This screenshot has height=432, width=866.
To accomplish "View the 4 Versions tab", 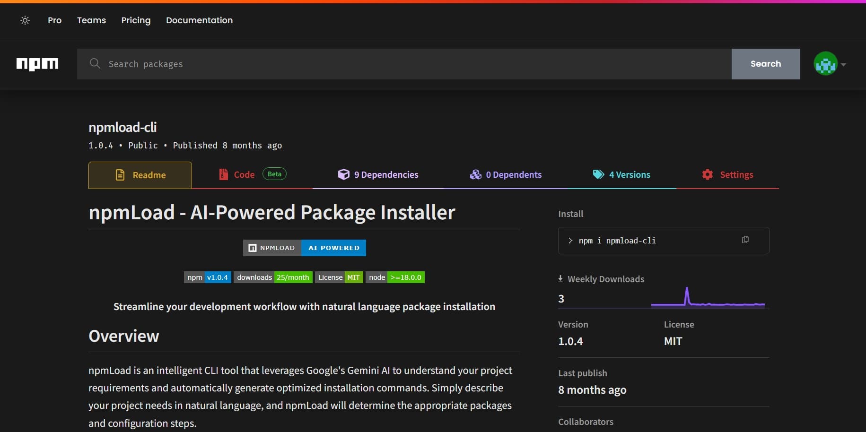I will tap(621, 175).
